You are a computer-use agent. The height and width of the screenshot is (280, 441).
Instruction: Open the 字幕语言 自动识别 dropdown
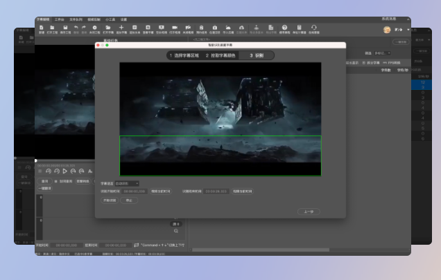tap(127, 183)
